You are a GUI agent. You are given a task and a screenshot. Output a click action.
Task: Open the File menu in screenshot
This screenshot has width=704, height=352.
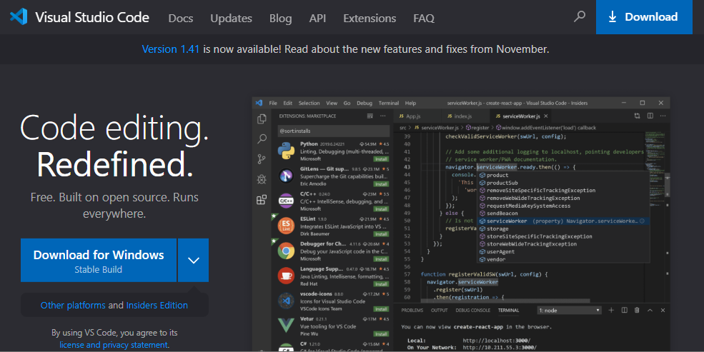[x=273, y=103]
